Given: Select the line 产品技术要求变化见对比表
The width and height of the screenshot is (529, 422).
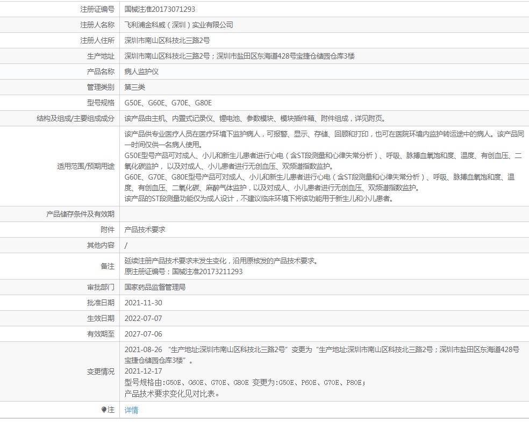Looking at the screenshot, I should click(x=171, y=394).
